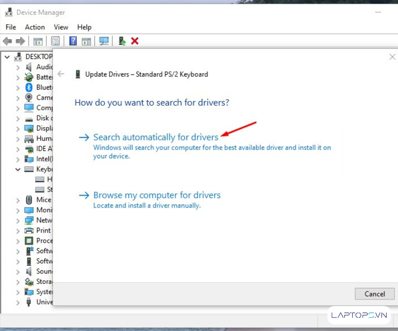Click the Scan for hardware changes toolbar icon
The width and height of the screenshot is (398, 331).
tap(104, 41)
